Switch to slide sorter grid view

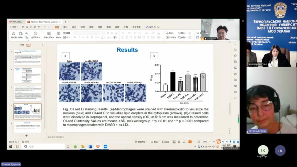[179, 142]
